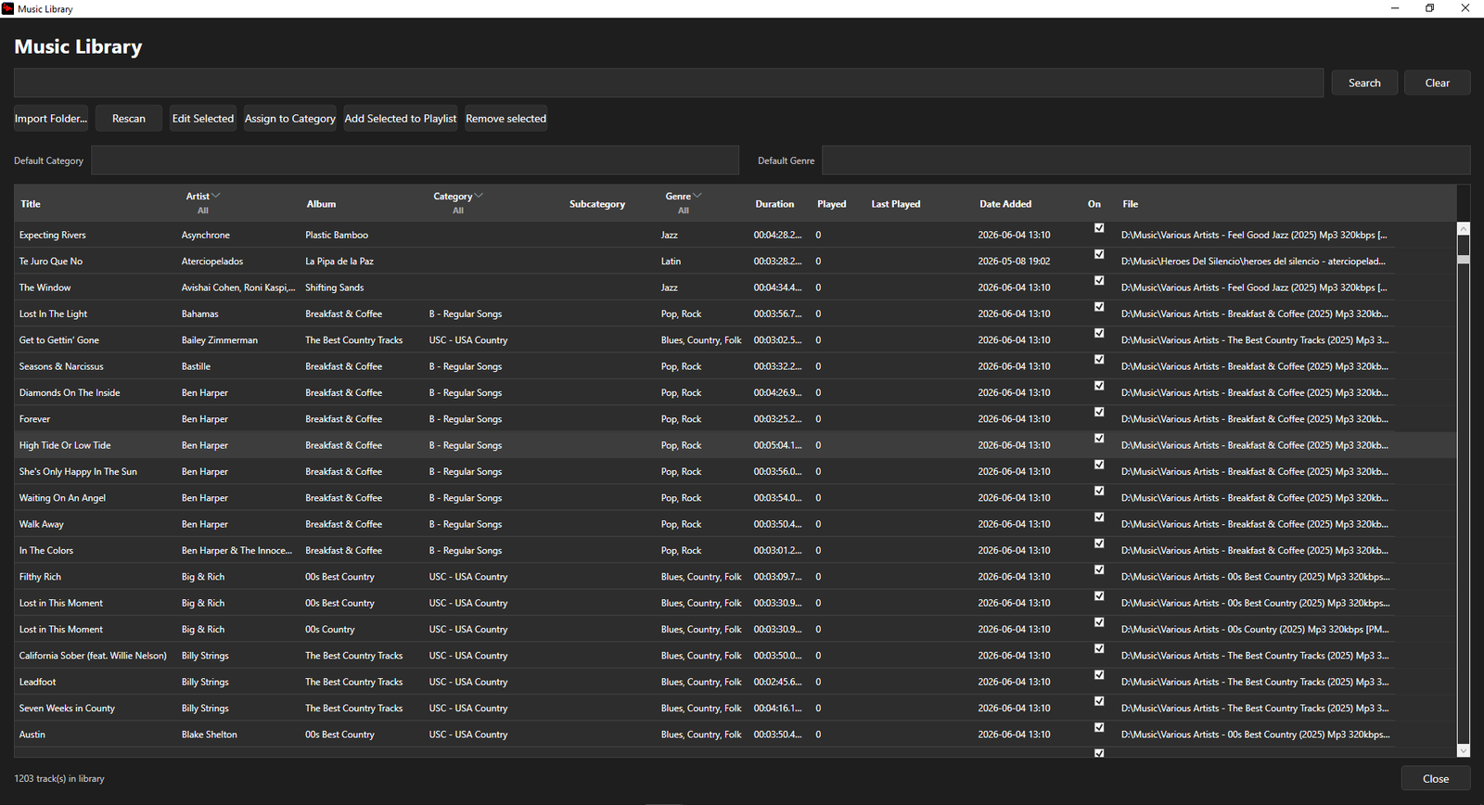Click artist cell Bailey Zimmerman
Image resolution: width=1484 pixels, height=805 pixels.
[x=220, y=340]
